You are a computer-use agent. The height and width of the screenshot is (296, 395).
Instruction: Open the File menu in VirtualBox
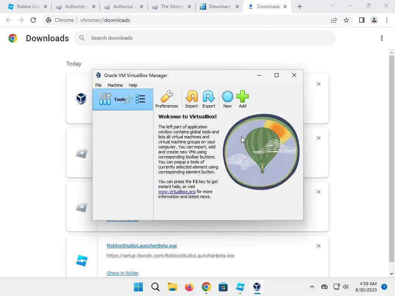pyautogui.click(x=98, y=85)
